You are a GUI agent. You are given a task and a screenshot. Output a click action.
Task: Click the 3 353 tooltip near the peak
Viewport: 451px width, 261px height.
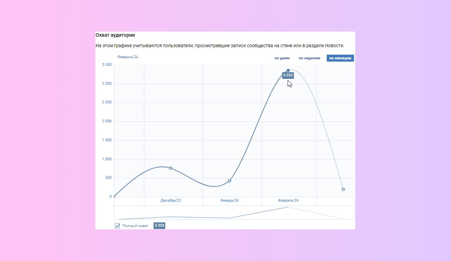point(288,75)
